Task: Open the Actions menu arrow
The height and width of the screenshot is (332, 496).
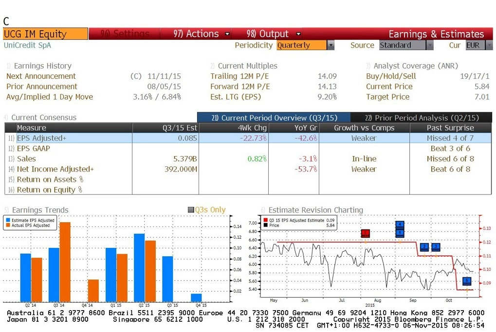Action: click(227, 34)
